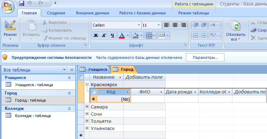The height and width of the screenshot is (139, 267).
Task: Copy selection with Копировать
Action: tap(57, 30)
